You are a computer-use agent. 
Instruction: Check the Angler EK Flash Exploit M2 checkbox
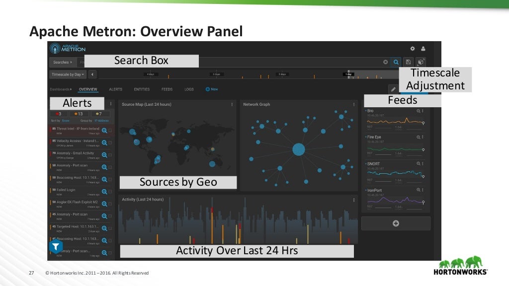point(110,204)
